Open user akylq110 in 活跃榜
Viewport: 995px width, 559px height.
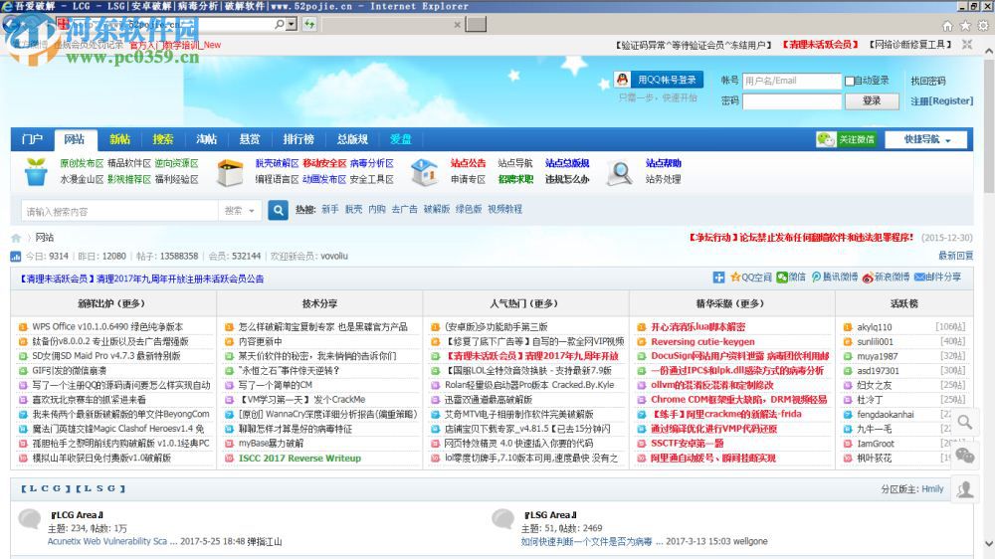click(x=875, y=327)
